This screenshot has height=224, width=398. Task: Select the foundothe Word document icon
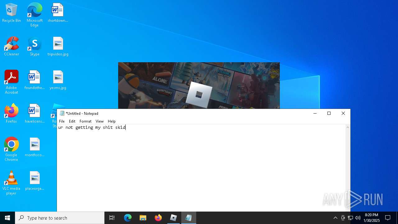35,80
